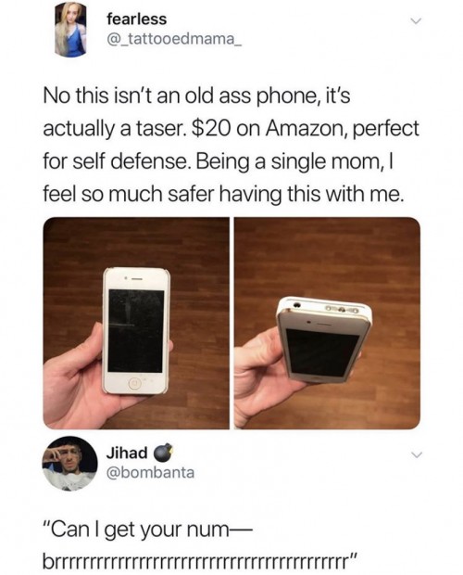463x575 pixels.
Task: Click the phone's home button in left photo
Action: (x=134, y=383)
